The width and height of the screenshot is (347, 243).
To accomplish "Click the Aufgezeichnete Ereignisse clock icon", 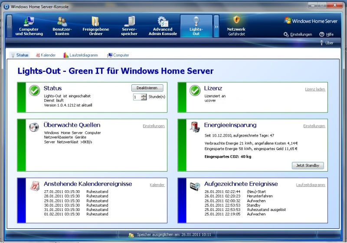I will pyautogui.click(x=195, y=186).
